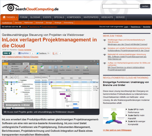Click the suchen search button
Viewport: 152px width, 136px height.
click(x=145, y=6)
